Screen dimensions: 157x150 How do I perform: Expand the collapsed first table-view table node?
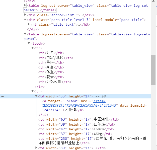[x=25, y=5]
